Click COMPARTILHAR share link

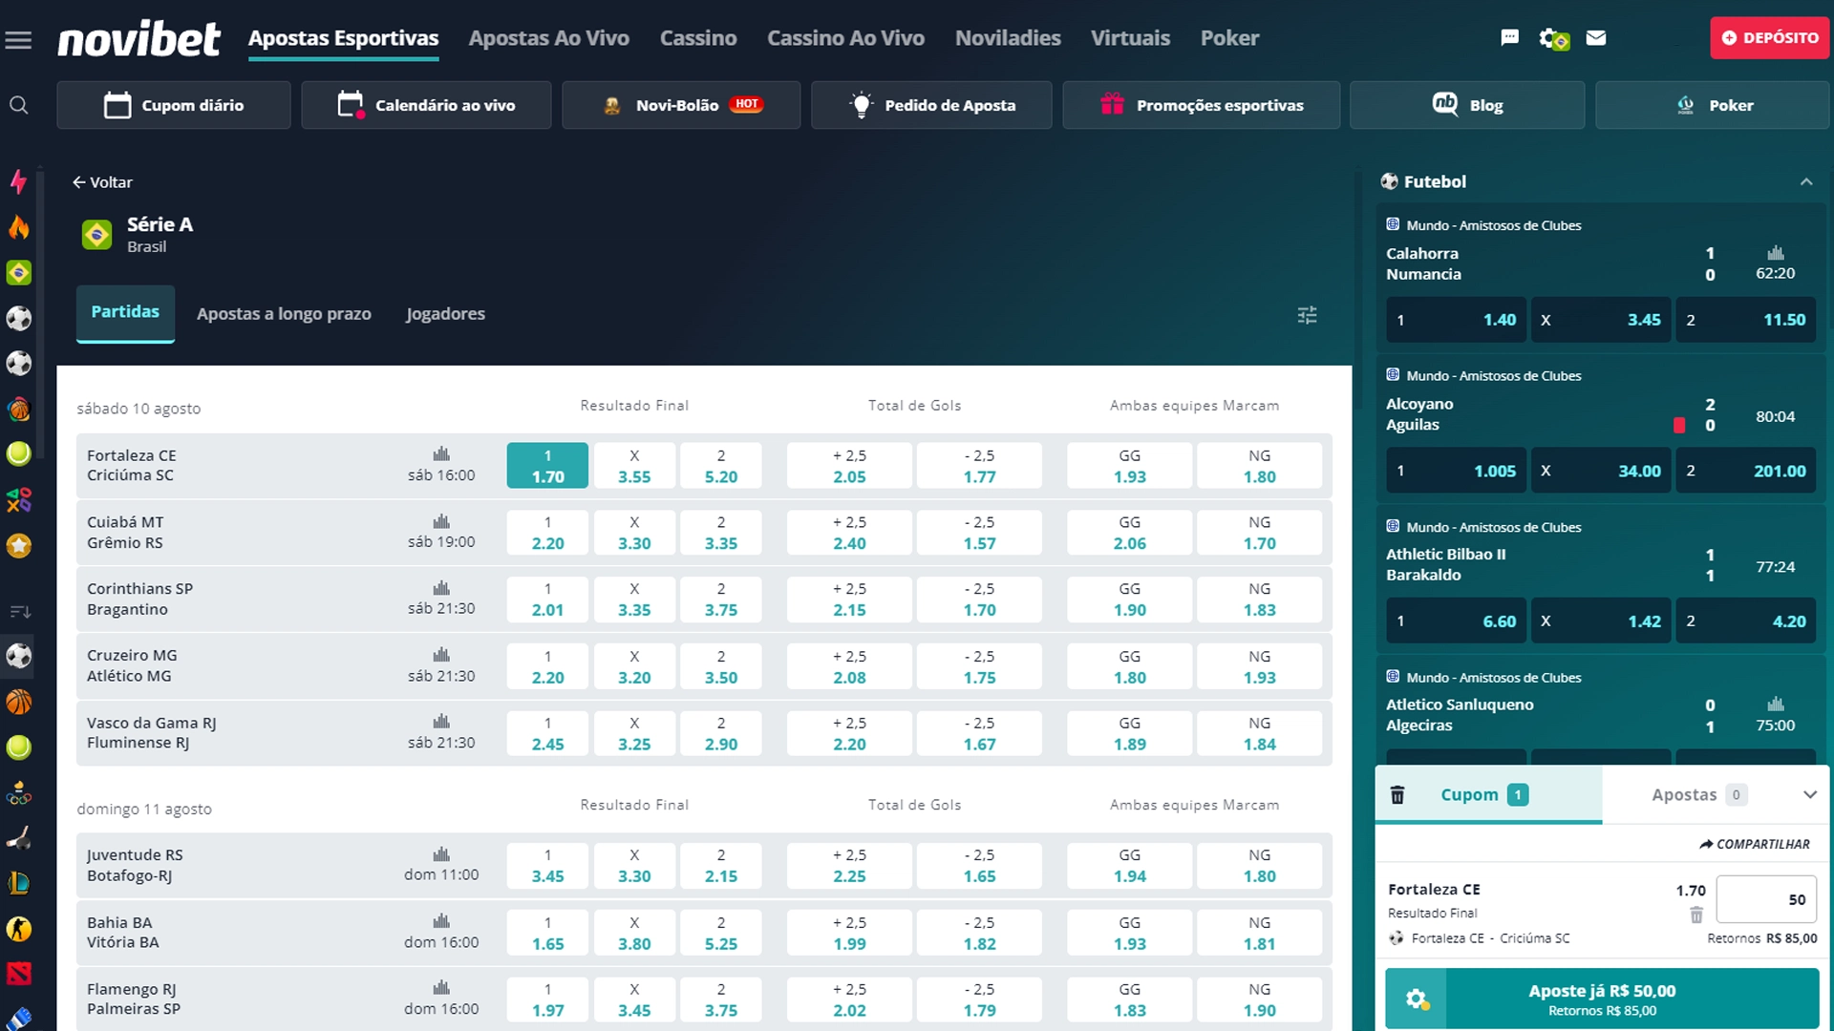(1754, 844)
